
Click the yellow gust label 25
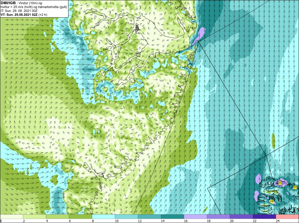point(295,187)
